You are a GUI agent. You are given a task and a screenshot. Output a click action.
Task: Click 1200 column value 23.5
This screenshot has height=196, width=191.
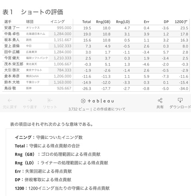[x=184, y=28]
